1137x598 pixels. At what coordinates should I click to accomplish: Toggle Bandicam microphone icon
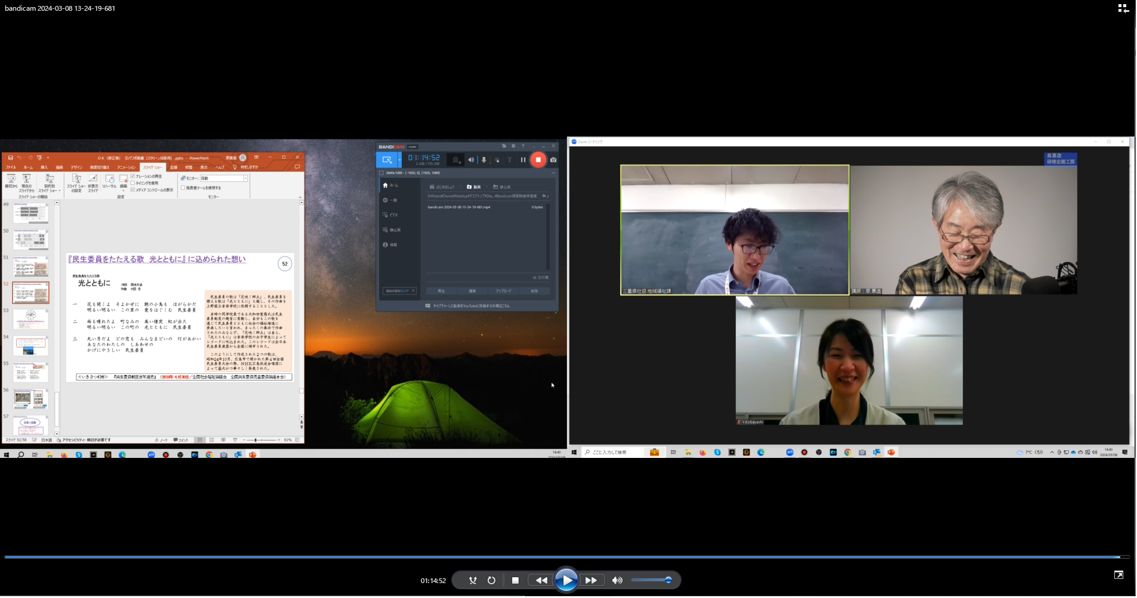484,160
